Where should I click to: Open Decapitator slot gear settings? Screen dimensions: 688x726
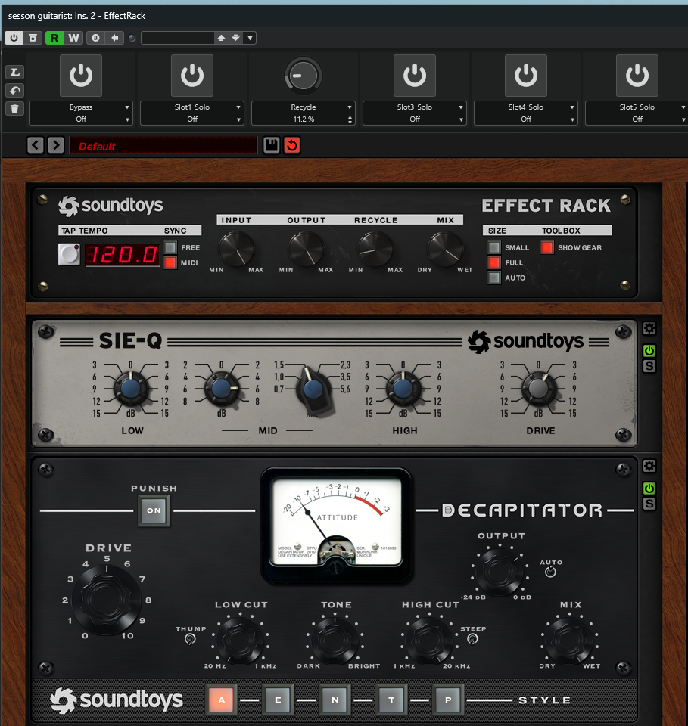tap(649, 467)
